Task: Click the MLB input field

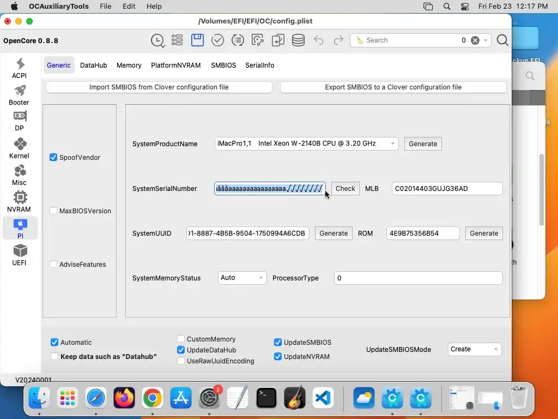Action: [x=447, y=188]
